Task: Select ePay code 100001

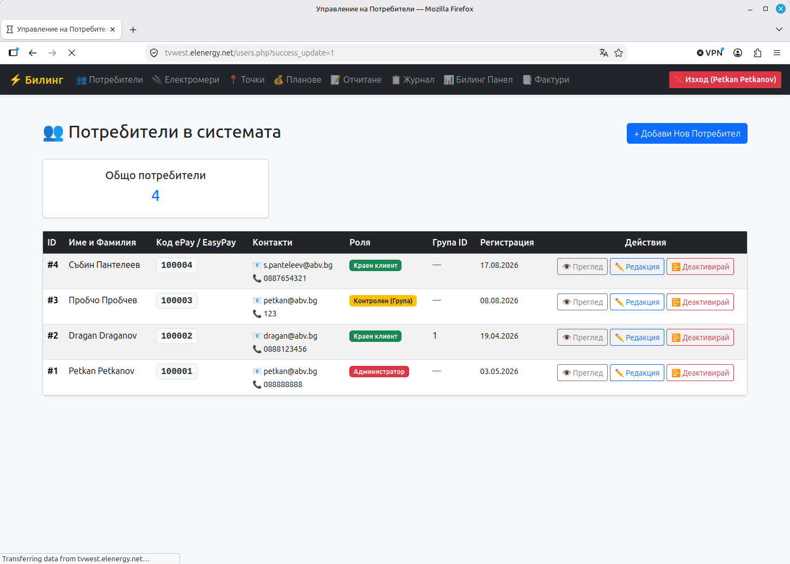Action: 177,371
